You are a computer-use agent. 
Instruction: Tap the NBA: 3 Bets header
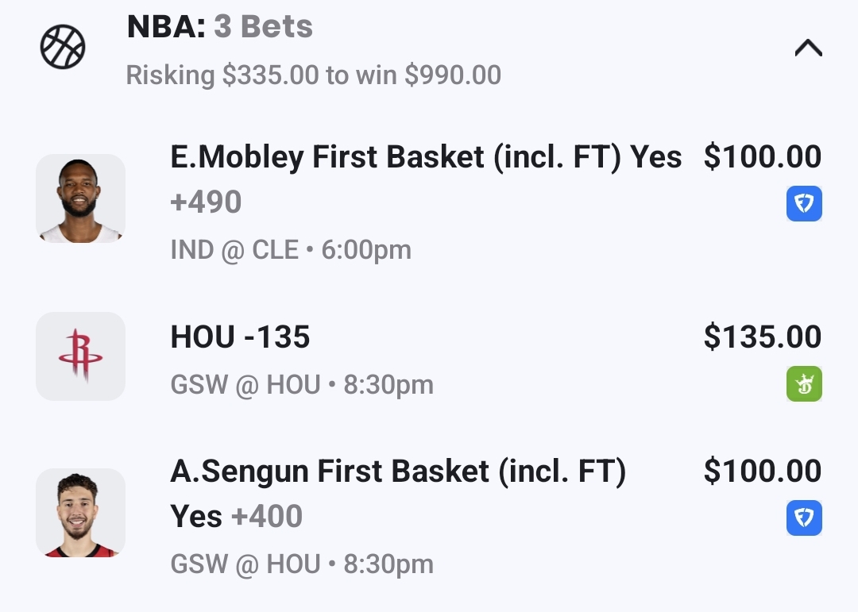point(220,27)
